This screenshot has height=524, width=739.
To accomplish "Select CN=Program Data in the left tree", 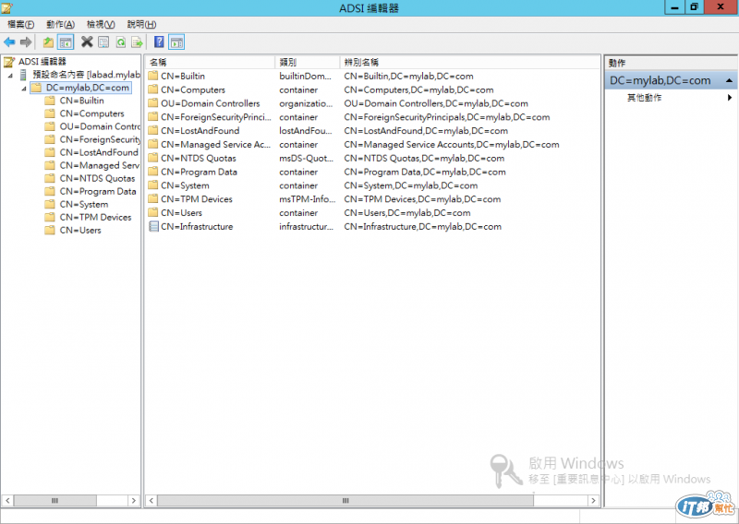I will coord(98,191).
